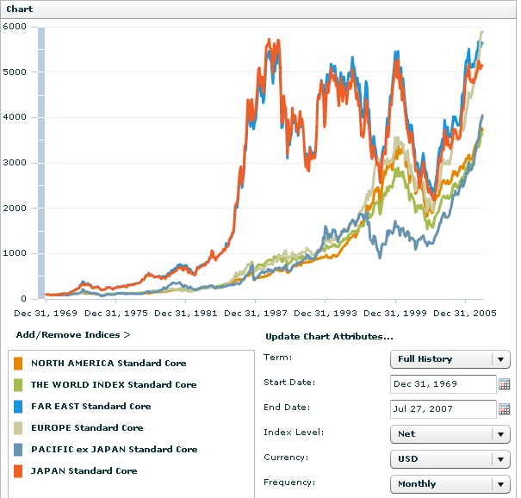This screenshot has height=498, width=521.
Task: Click the orange NORTH AMERICA color swatch
Action: pyautogui.click(x=18, y=363)
